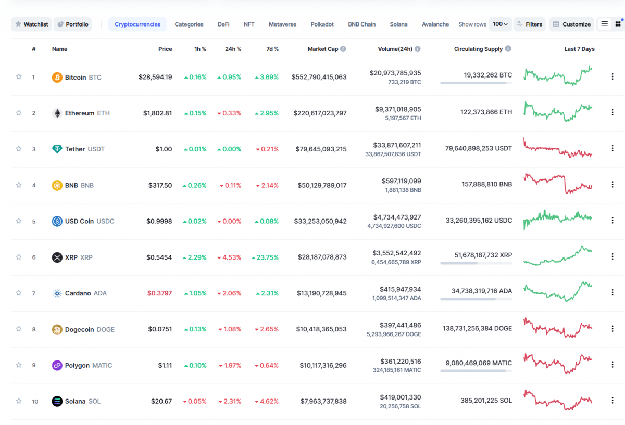Select the Cryptocurrencies tab
This screenshot has width=625, height=425.
tap(137, 24)
